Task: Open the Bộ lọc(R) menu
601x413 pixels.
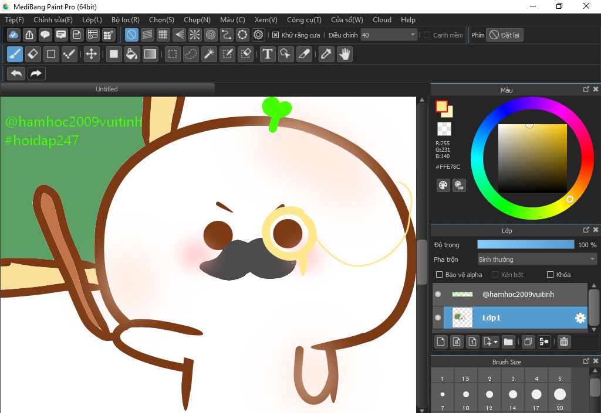Action: [x=125, y=20]
